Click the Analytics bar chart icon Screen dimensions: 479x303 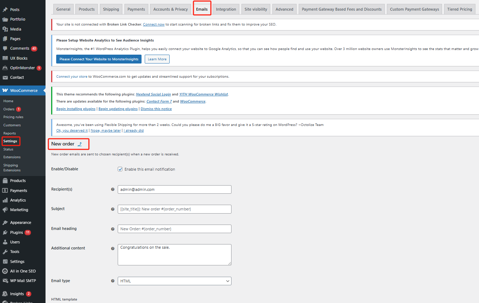coord(5,200)
